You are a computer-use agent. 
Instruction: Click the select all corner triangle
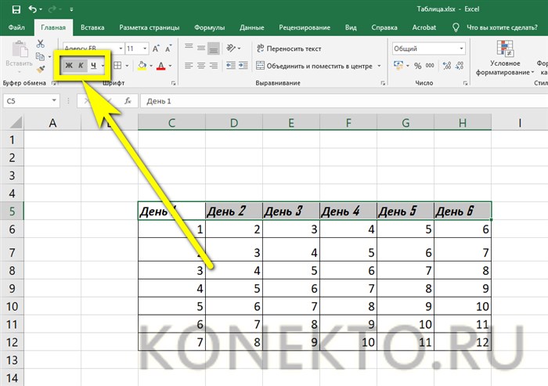click(x=15, y=123)
